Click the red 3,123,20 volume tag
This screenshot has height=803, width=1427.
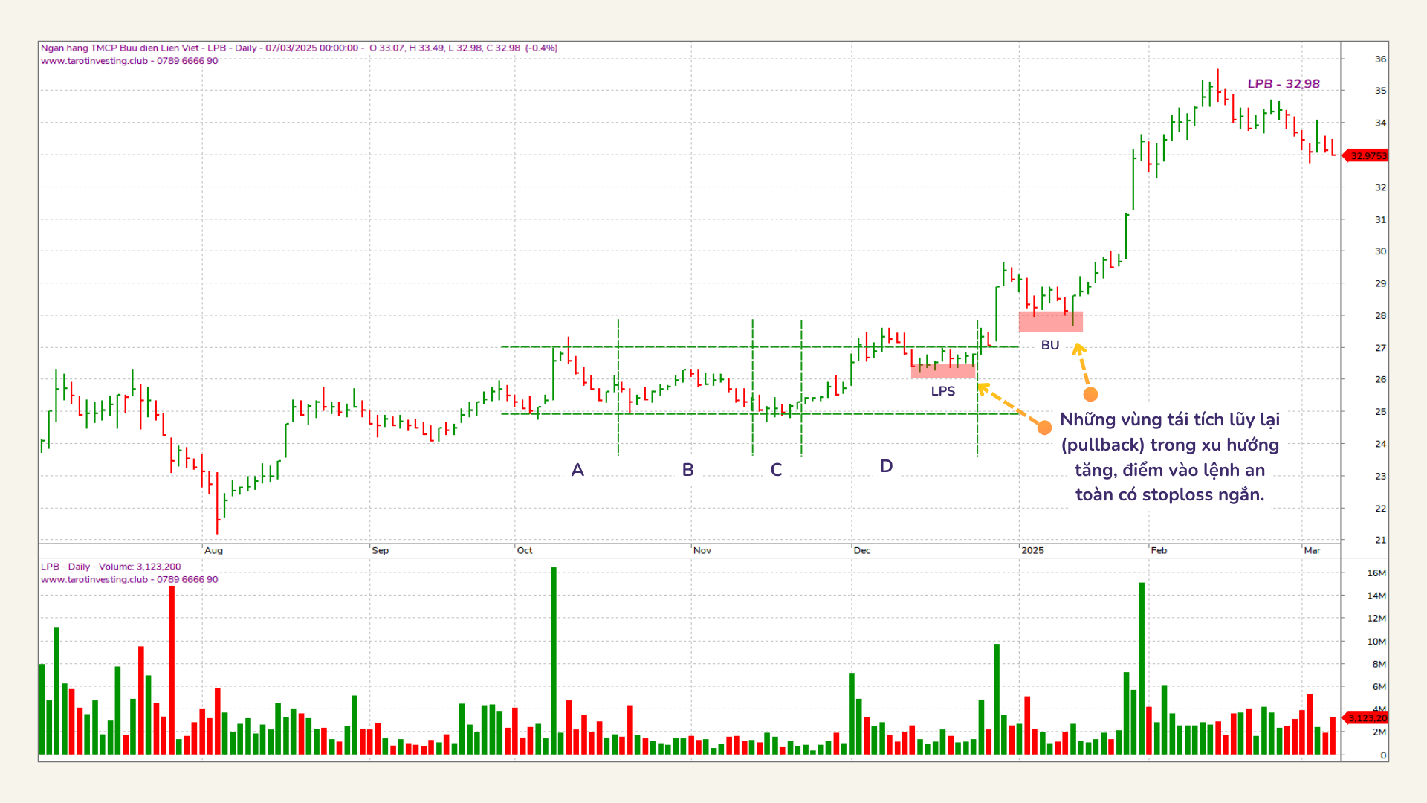point(1368,718)
